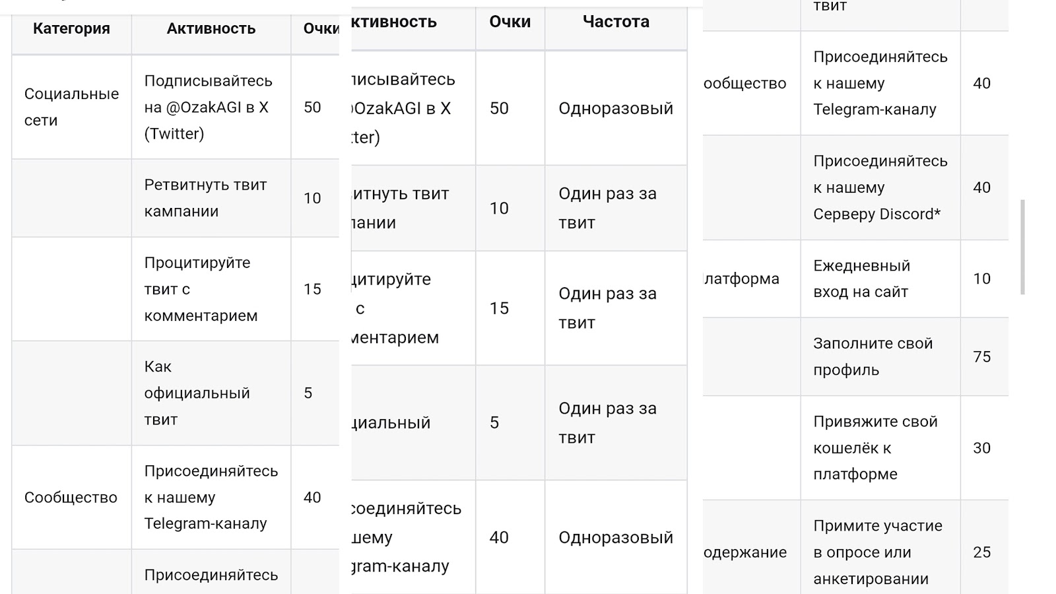The width and height of the screenshot is (1056, 594).
Task: Click the Категория column header
Action: [71, 29]
